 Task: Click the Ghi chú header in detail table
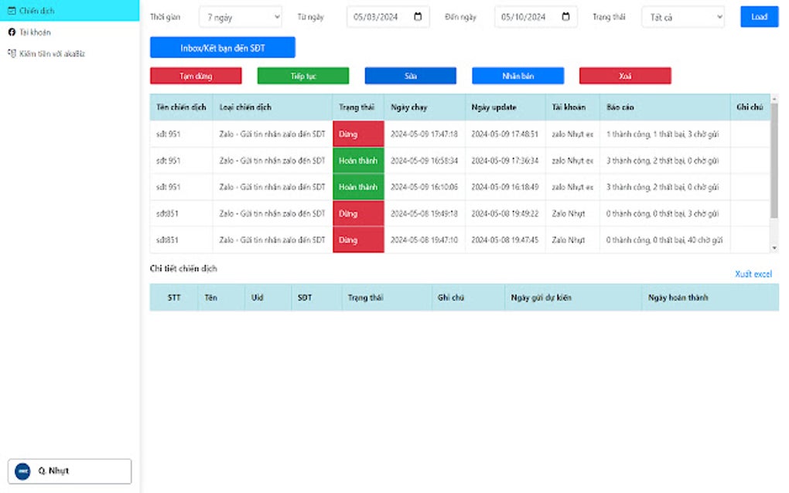[x=468, y=297]
